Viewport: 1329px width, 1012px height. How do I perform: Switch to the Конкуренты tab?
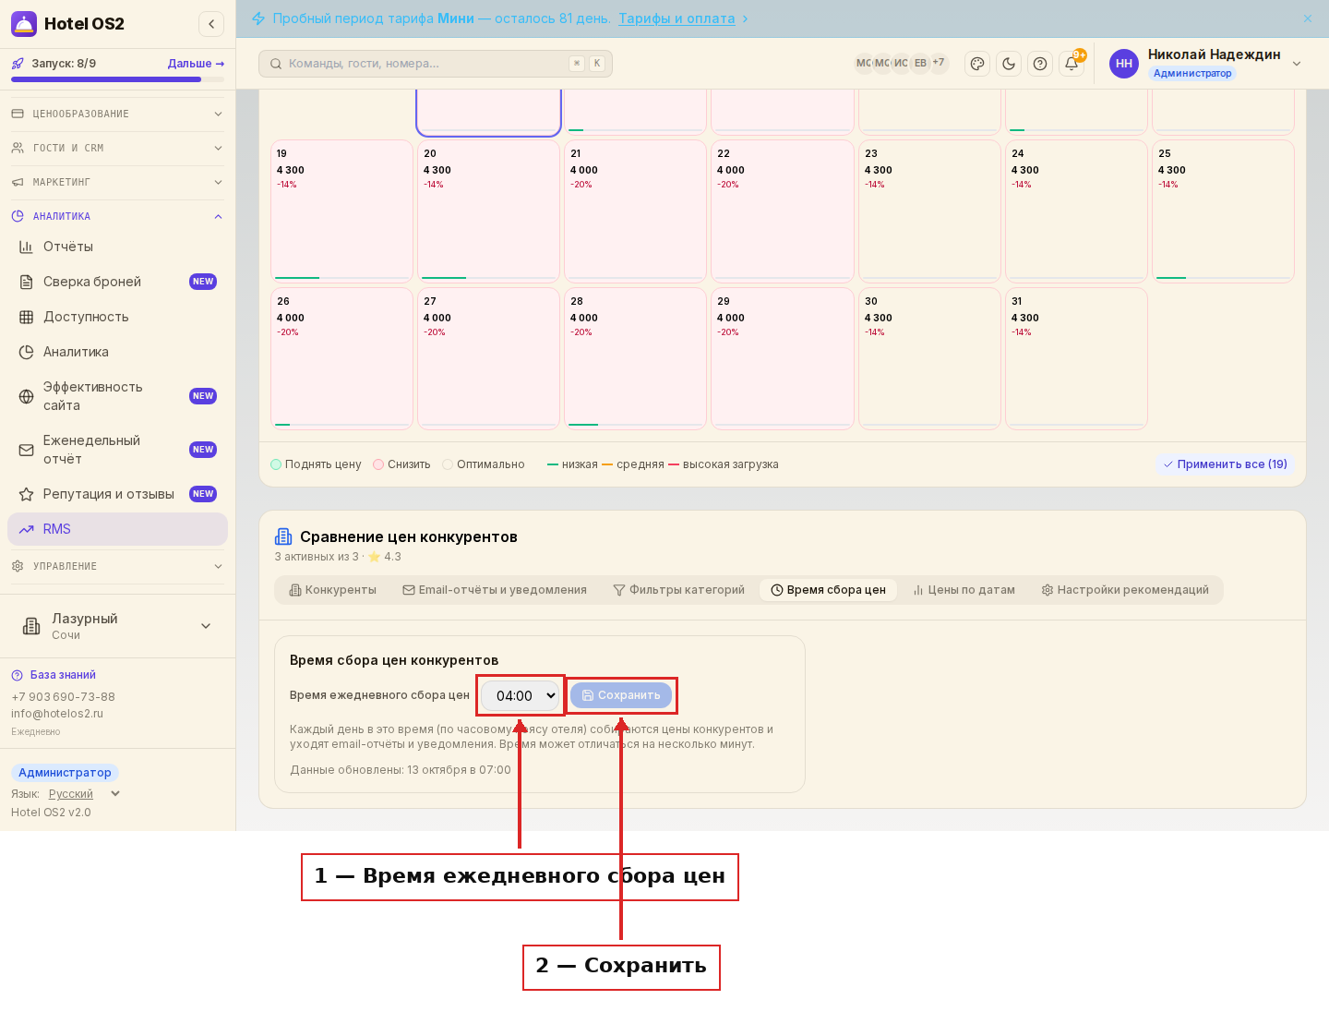(x=332, y=590)
